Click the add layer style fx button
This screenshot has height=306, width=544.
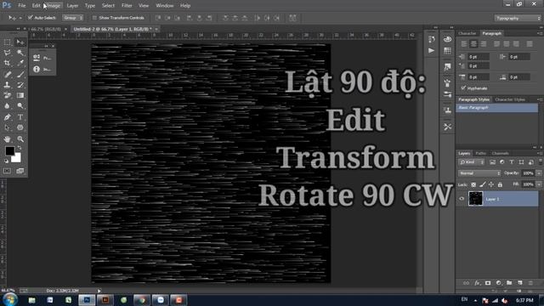(477, 283)
